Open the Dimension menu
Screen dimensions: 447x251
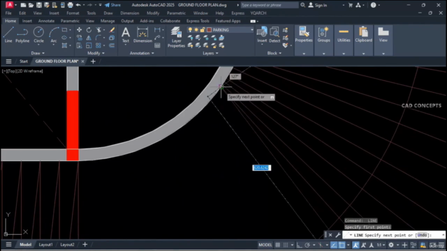point(130,13)
